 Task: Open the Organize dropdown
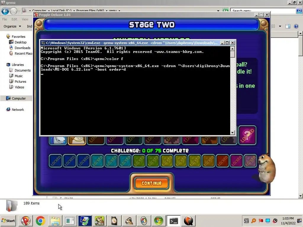(x=12, y=26)
